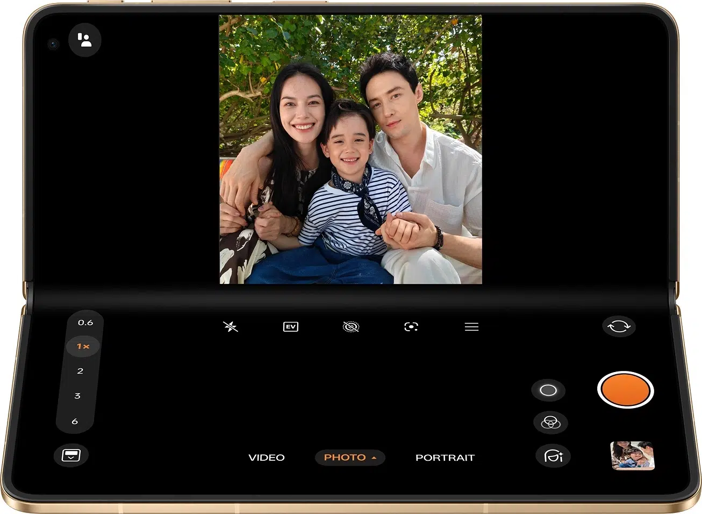702x514 pixels.
Task: Toggle the flash off icon
Action: (x=230, y=327)
